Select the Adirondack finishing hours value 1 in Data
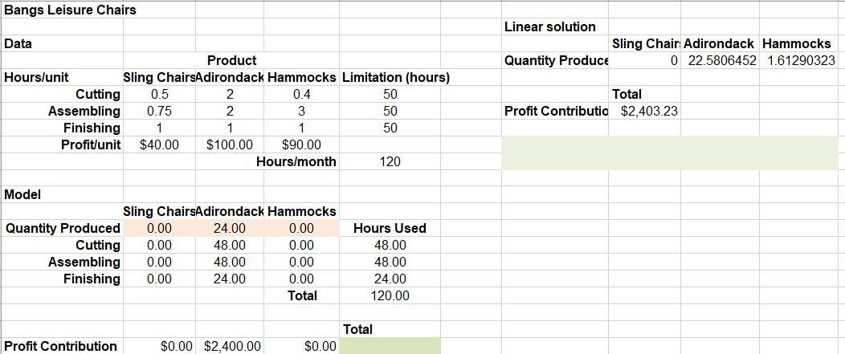845x354 pixels. click(230, 128)
